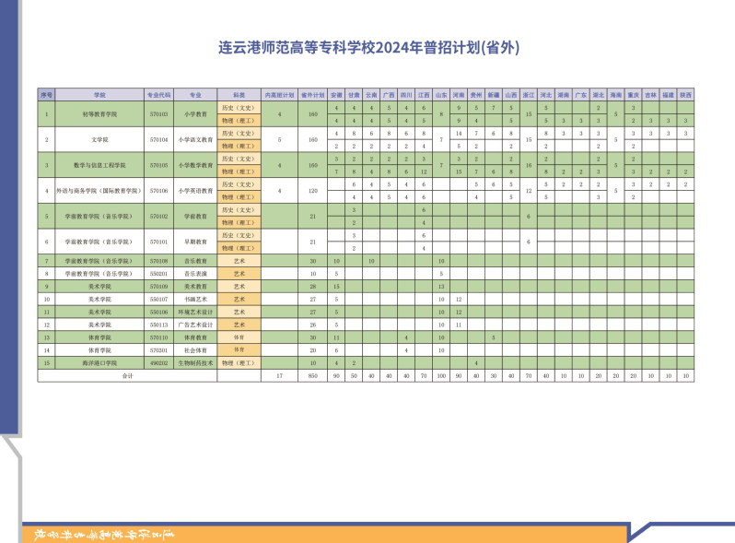Select major code 490202 cell

pos(158,363)
